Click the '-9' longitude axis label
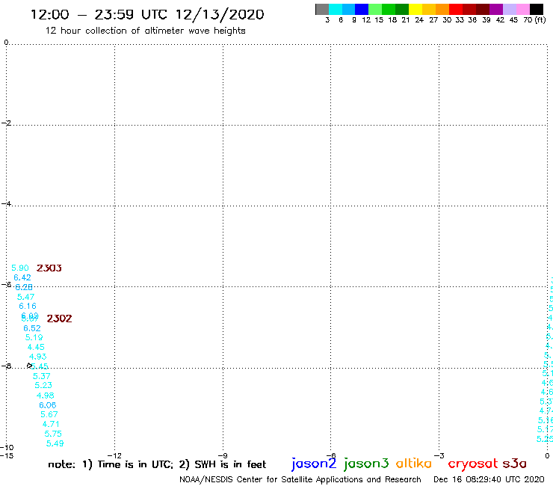The width and height of the screenshot is (553, 486). 223,455
